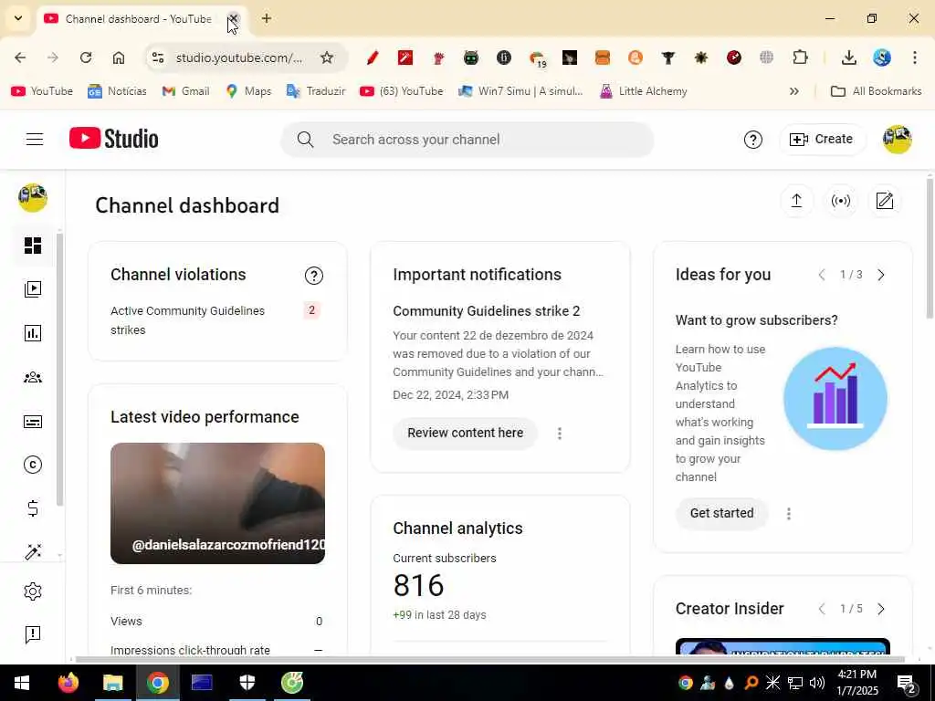Expand hidden bookmarks chevron
935x701 pixels.
[x=793, y=91]
